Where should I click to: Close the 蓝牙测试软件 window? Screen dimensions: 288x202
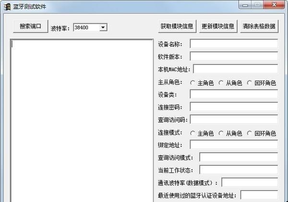pos(274,5)
